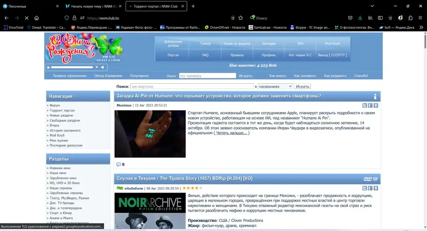Image resolution: width=427 pixels, height=231 pixels.
Task: Click the star rating of Tijuana Story
Action: coord(192,188)
